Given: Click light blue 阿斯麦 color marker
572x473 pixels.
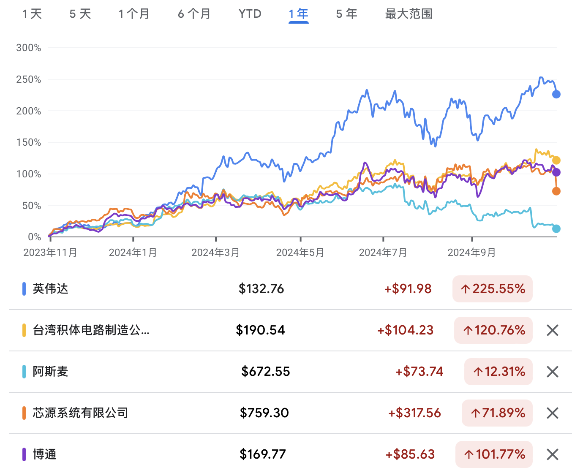Looking at the screenshot, I should point(24,372).
